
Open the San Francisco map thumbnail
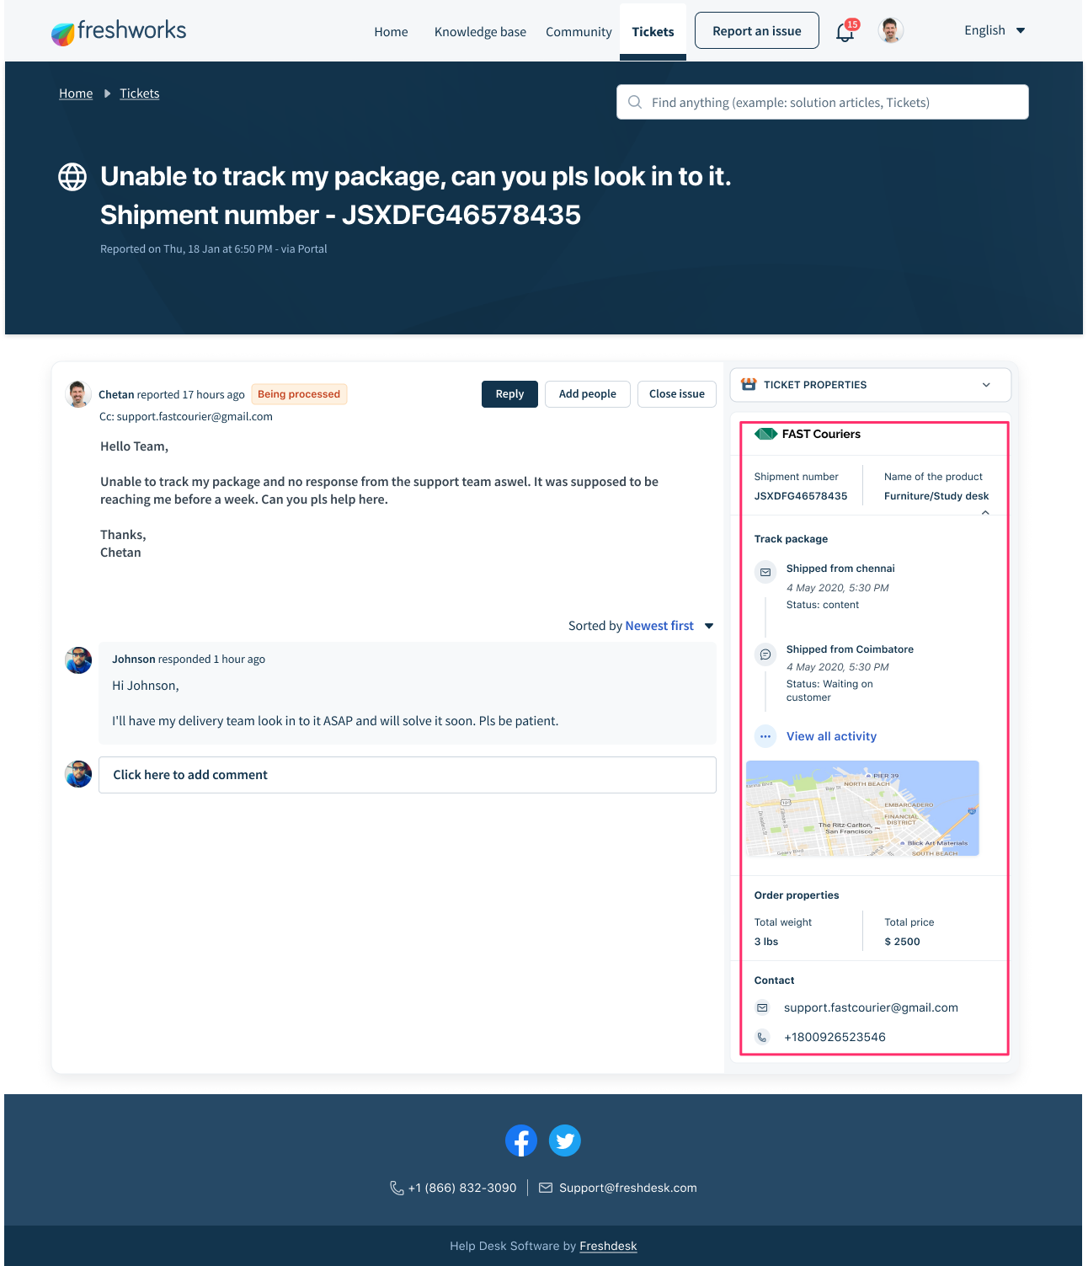862,809
